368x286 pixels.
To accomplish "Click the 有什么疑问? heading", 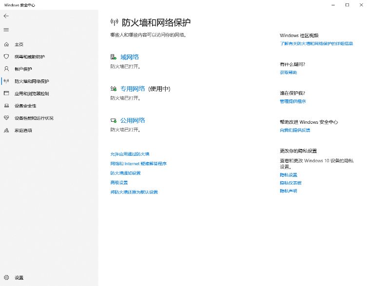I will [x=292, y=64].
